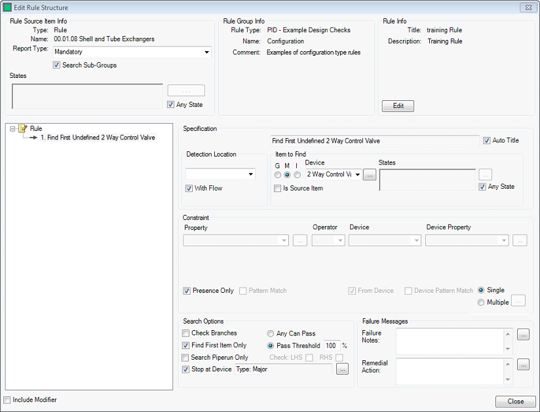The height and width of the screenshot is (412, 540).
Task: Enable the Is Source Item checkbox
Action: point(278,189)
